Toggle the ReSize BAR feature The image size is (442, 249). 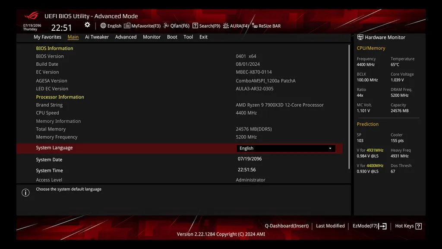point(266,26)
